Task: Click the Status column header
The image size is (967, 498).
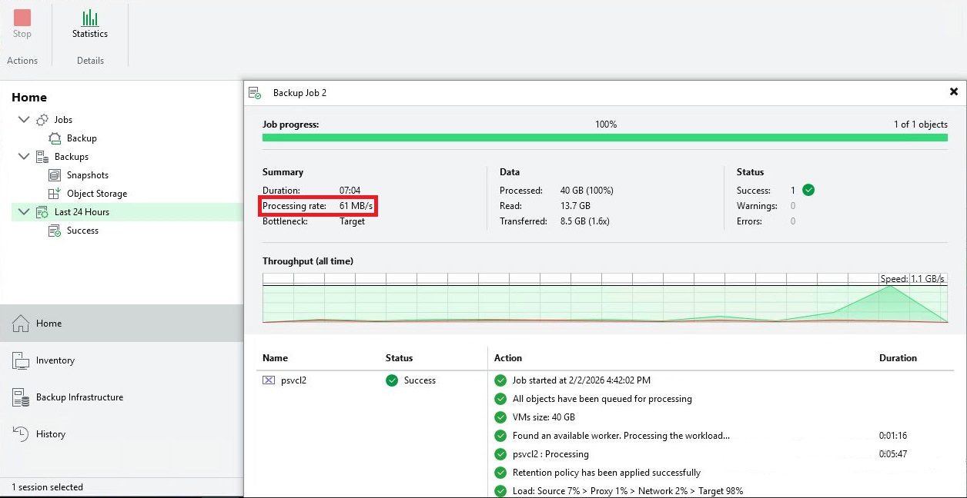Action: 399,358
